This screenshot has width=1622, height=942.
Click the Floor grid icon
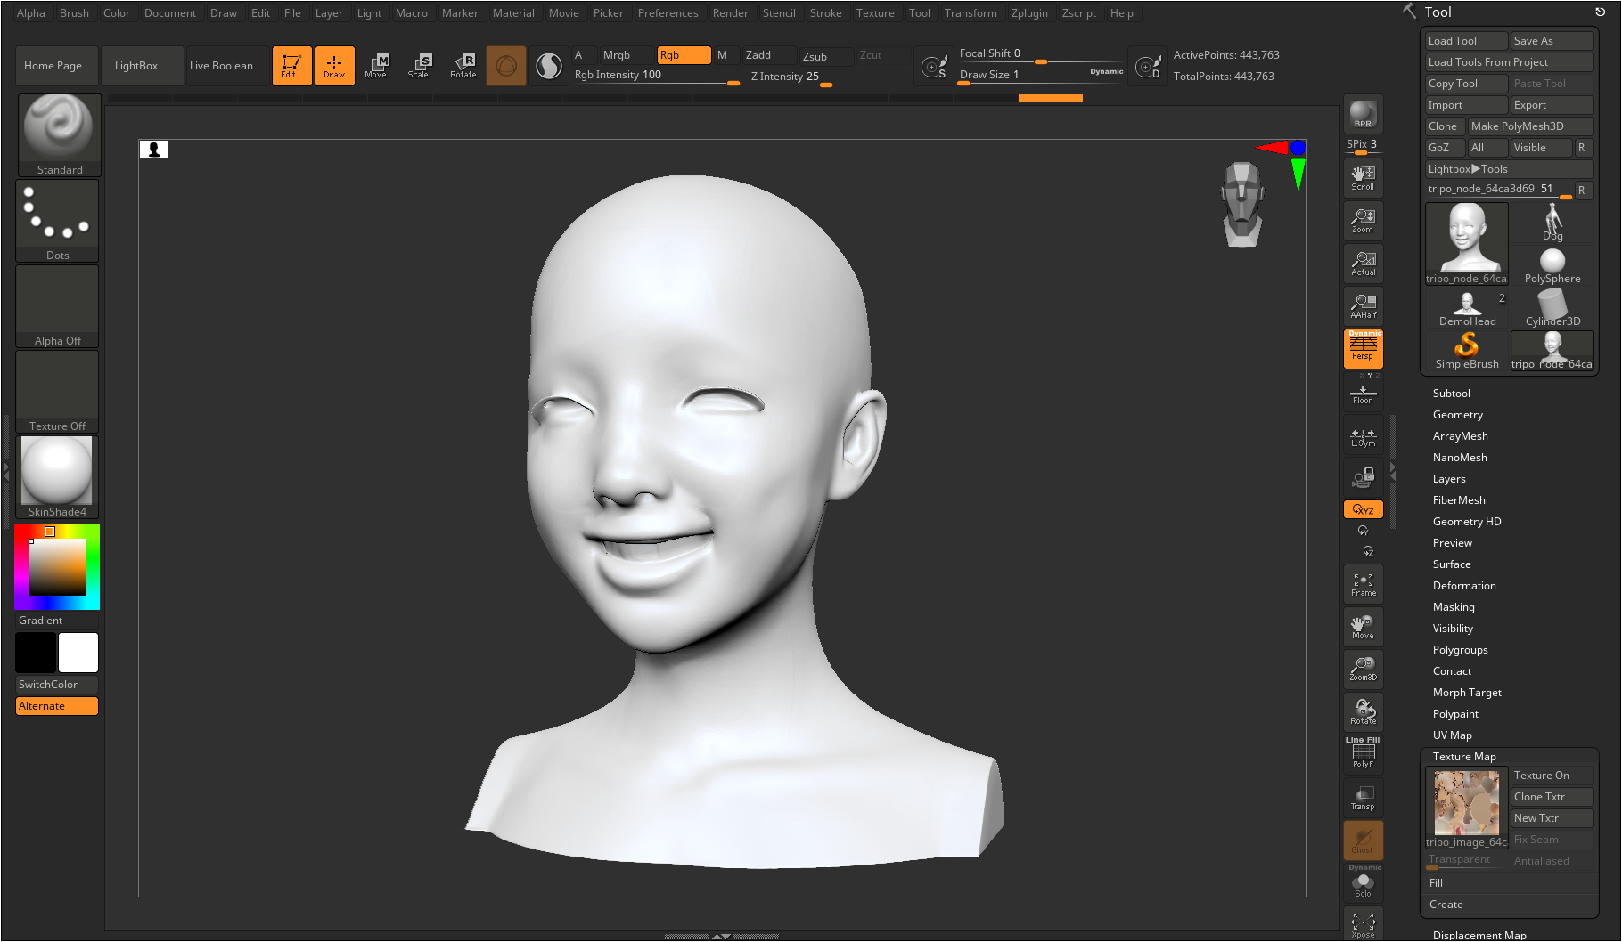[1363, 394]
